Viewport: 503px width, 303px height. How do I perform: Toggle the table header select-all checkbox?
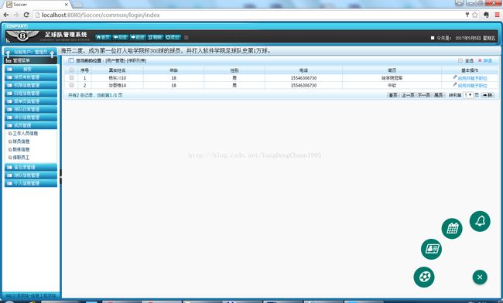[x=71, y=70]
